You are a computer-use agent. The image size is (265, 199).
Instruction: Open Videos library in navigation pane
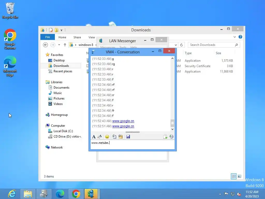(x=58, y=104)
